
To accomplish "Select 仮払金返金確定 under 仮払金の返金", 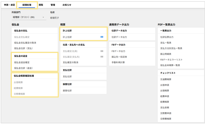I will pyautogui.click(x=22, y=62).
